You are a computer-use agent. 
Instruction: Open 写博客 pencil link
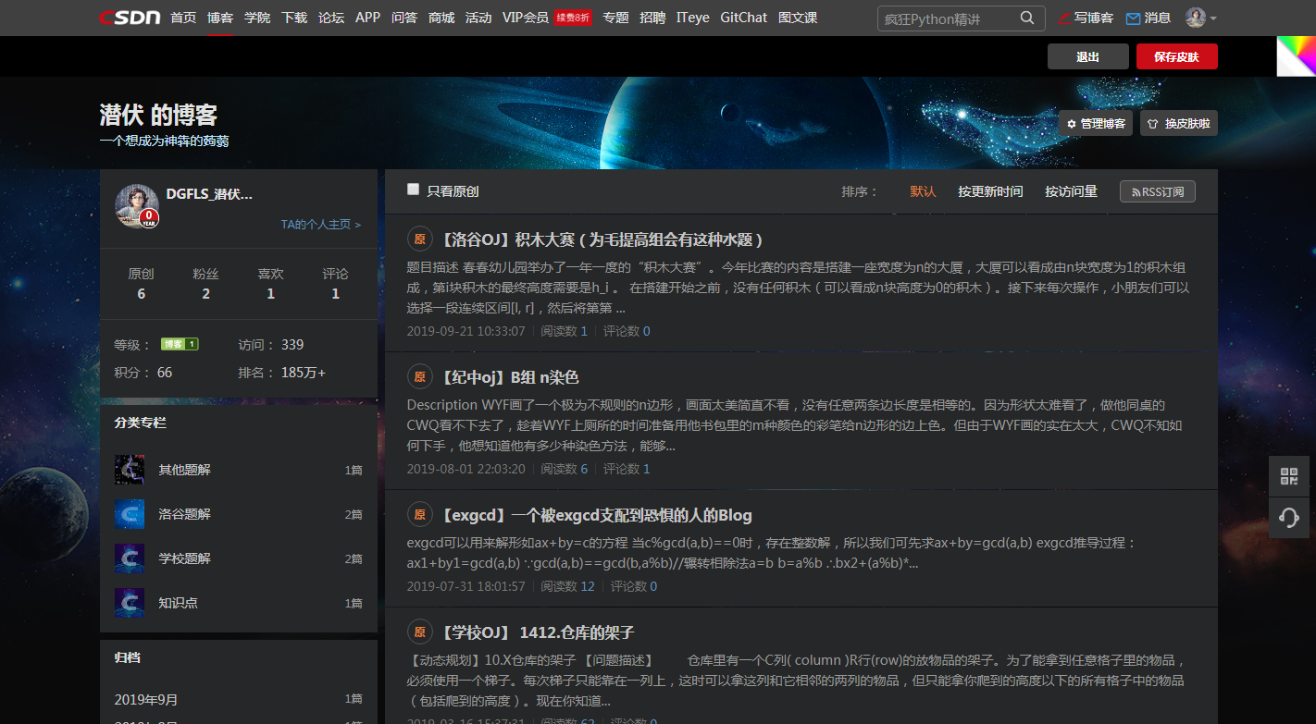1086,18
